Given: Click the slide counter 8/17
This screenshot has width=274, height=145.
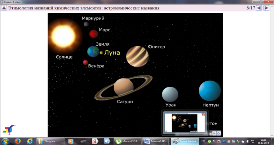Looking at the screenshot, I should pyautogui.click(x=251, y=8).
